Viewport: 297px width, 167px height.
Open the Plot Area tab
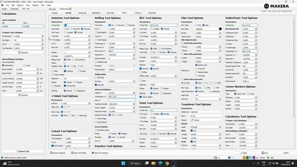tap(52, 9)
